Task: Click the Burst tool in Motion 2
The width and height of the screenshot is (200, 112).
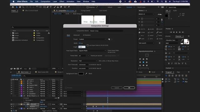Action: pyautogui.click(x=159, y=29)
